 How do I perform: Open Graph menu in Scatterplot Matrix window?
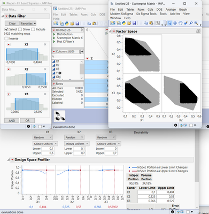pyautogui.click(x=183, y=10)
